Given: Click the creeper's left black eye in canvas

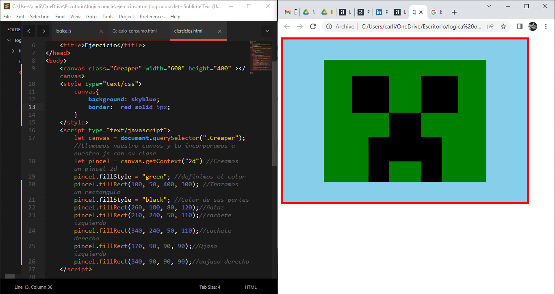Looking at the screenshot, I should click(x=371, y=94).
